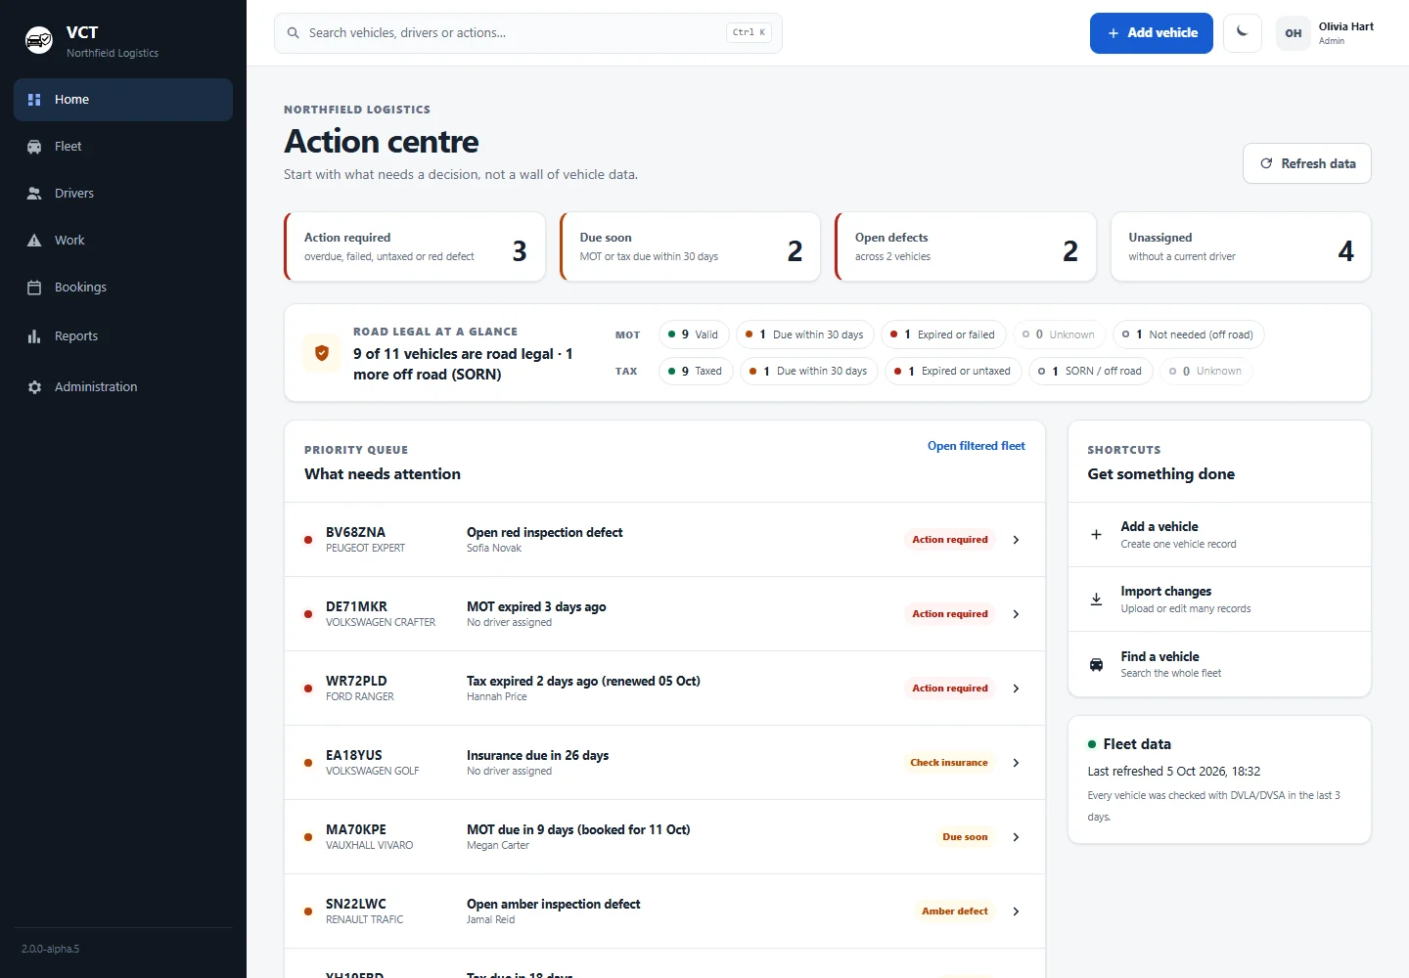Click the Fleet car icon in sidebar
The width and height of the screenshot is (1409, 978).
click(34, 147)
